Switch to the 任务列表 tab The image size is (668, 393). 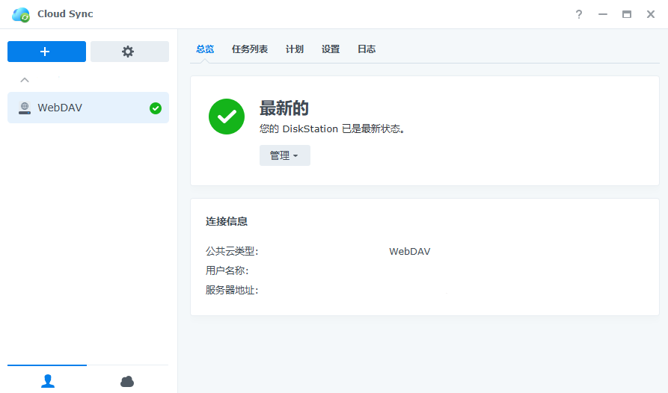250,49
